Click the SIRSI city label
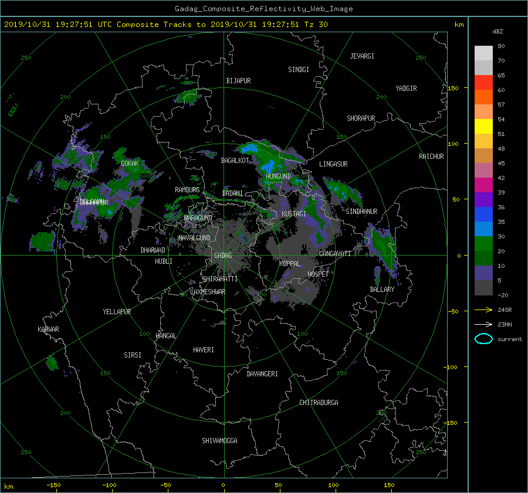The image size is (528, 493). coord(133,355)
